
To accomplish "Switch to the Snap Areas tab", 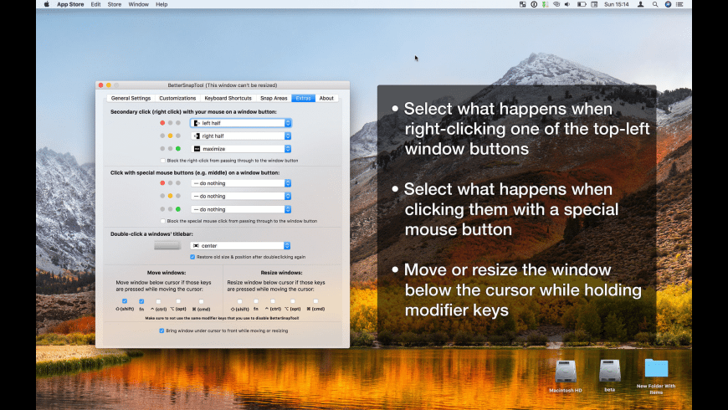I will point(274,99).
